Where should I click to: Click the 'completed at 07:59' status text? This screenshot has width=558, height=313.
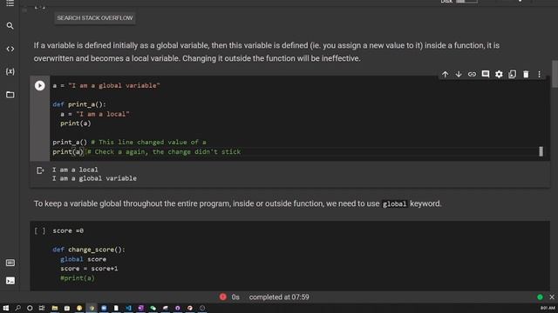(279, 297)
